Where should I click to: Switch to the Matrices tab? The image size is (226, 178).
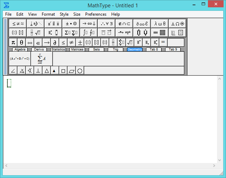coord(77,49)
